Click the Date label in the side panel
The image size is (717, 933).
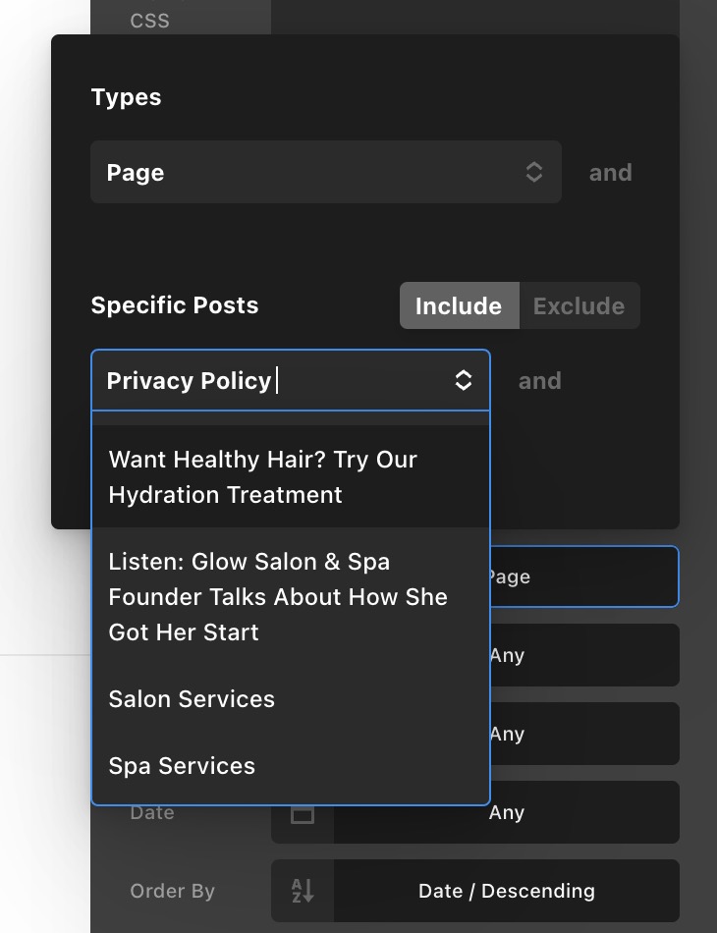click(152, 813)
